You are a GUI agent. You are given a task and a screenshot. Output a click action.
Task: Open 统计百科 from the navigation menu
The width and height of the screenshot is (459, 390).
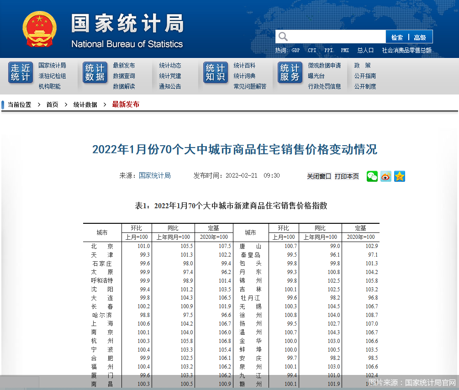pyautogui.click(x=244, y=65)
